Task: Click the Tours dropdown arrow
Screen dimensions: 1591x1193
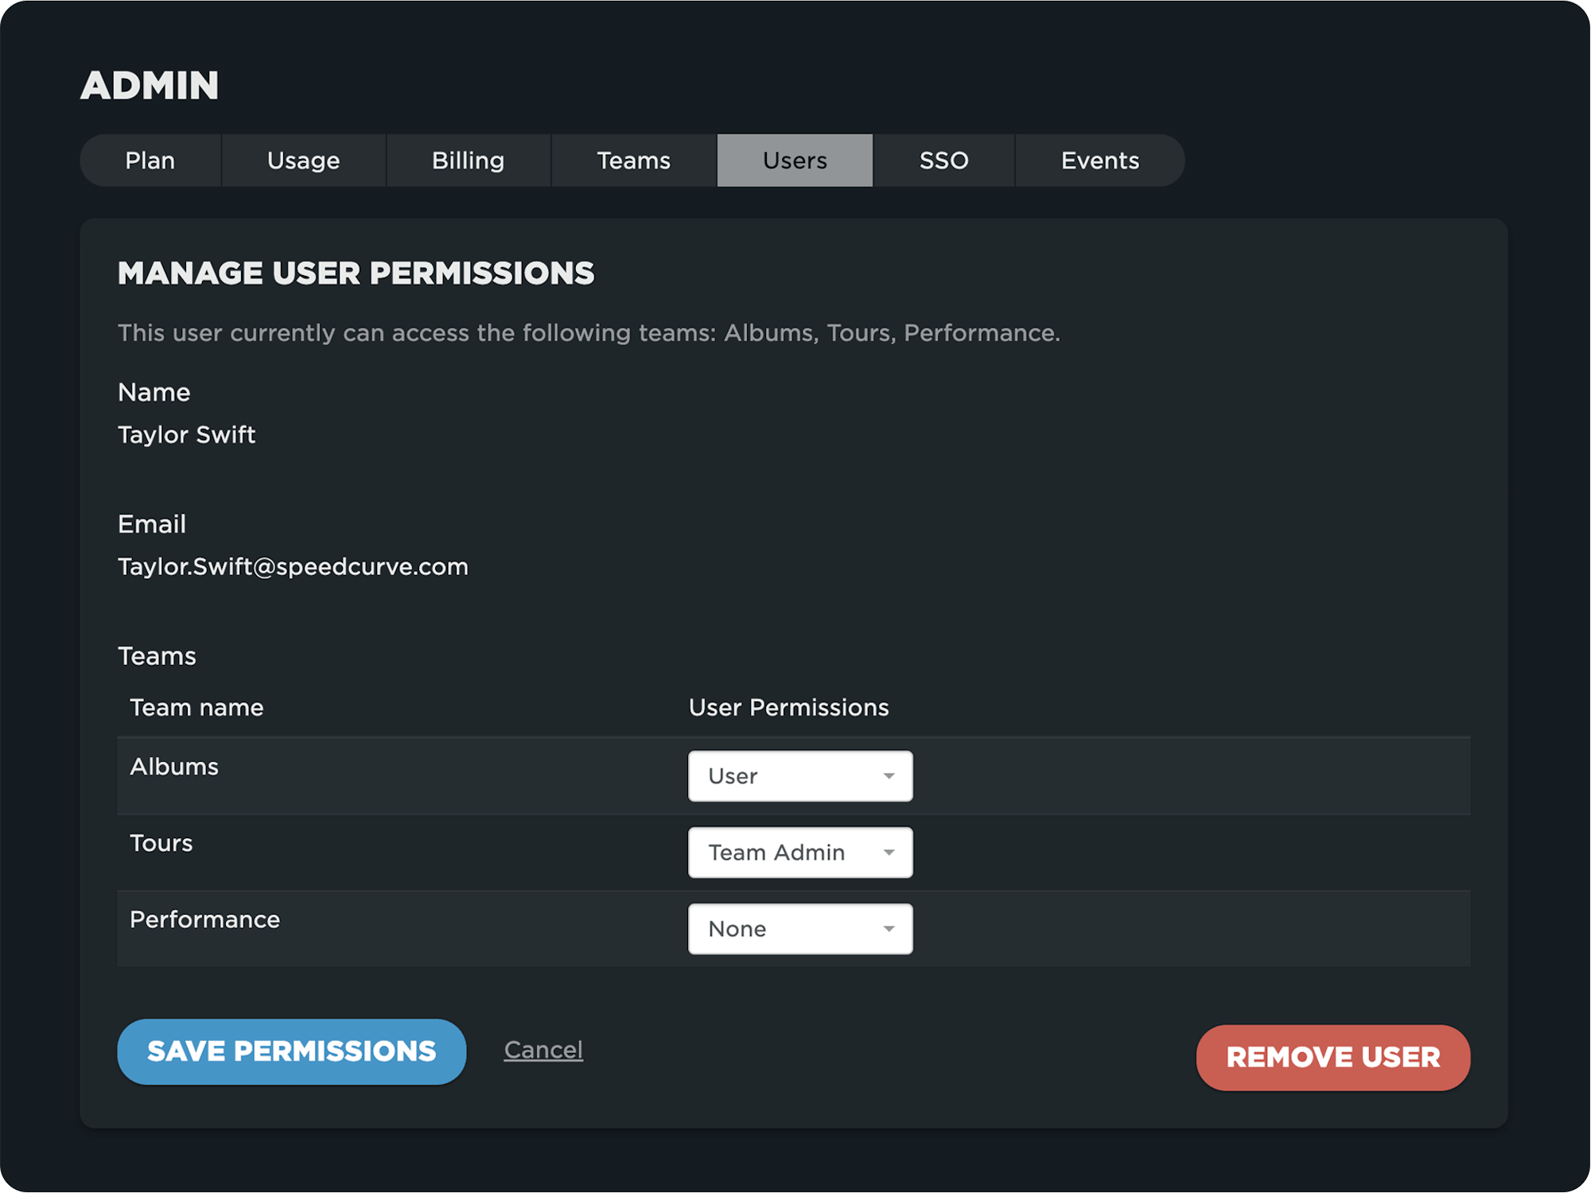Action: tap(889, 852)
